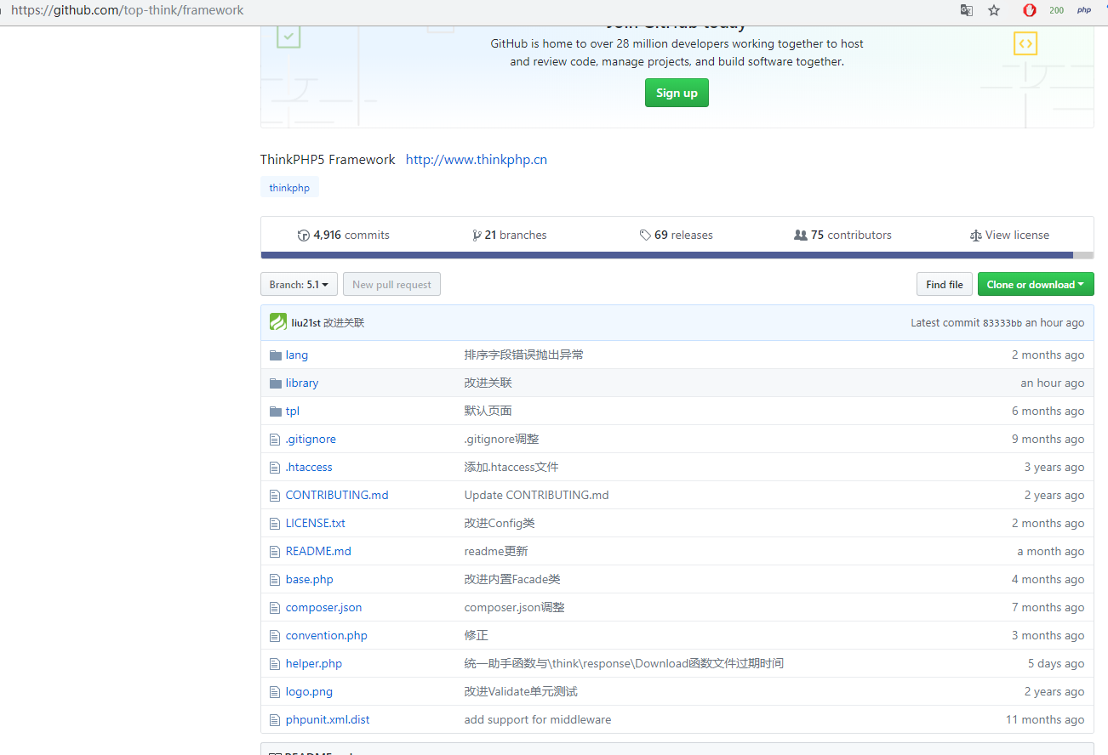The width and height of the screenshot is (1108, 755).
Task: Click the file icon beside base.php
Action: pyautogui.click(x=274, y=580)
